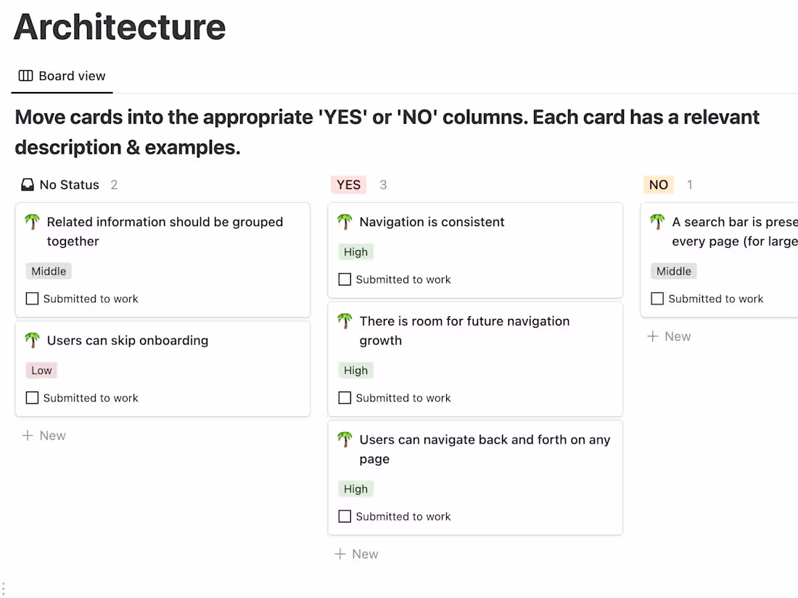Click the palm tree icon on 'Navigation is consistent' card

345,222
